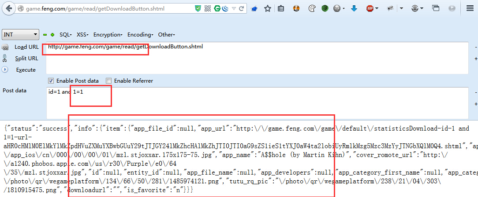Expand the Firebug dropdown arrow

(x=401, y=9)
